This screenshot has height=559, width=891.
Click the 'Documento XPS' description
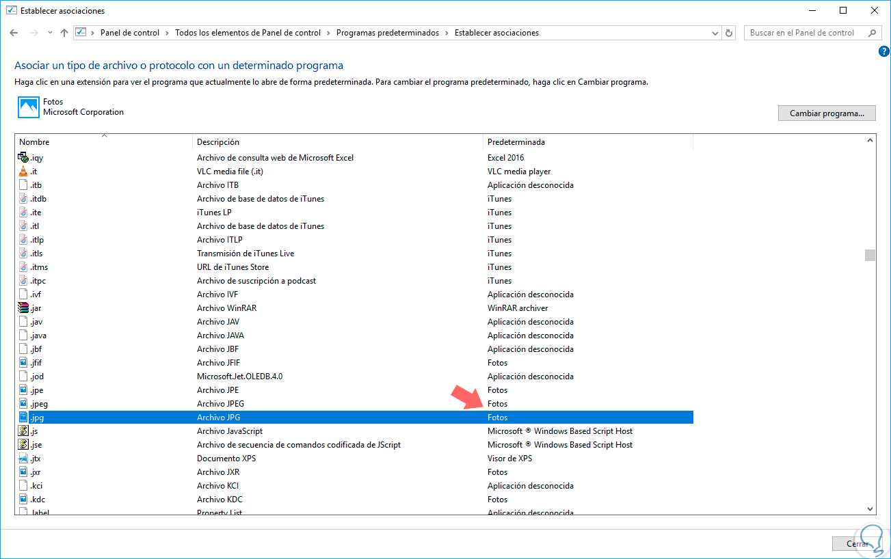point(226,458)
